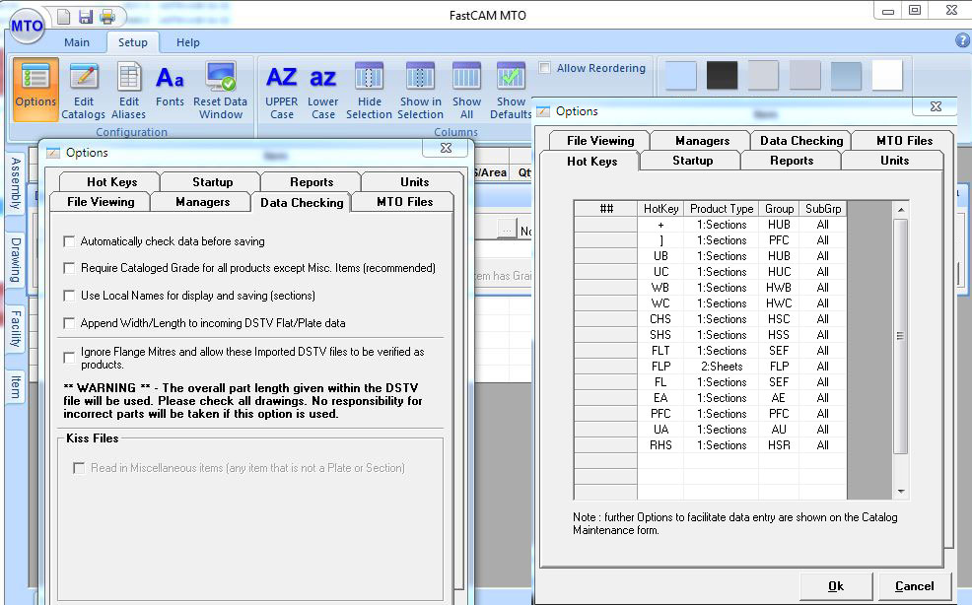The height and width of the screenshot is (605, 972).
Task: Click the Print icon in quick access toolbar
Action: pos(107,16)
